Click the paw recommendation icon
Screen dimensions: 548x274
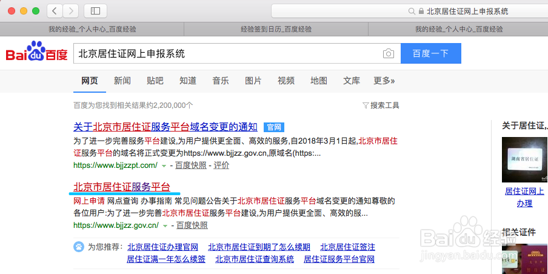click(79, 247)
